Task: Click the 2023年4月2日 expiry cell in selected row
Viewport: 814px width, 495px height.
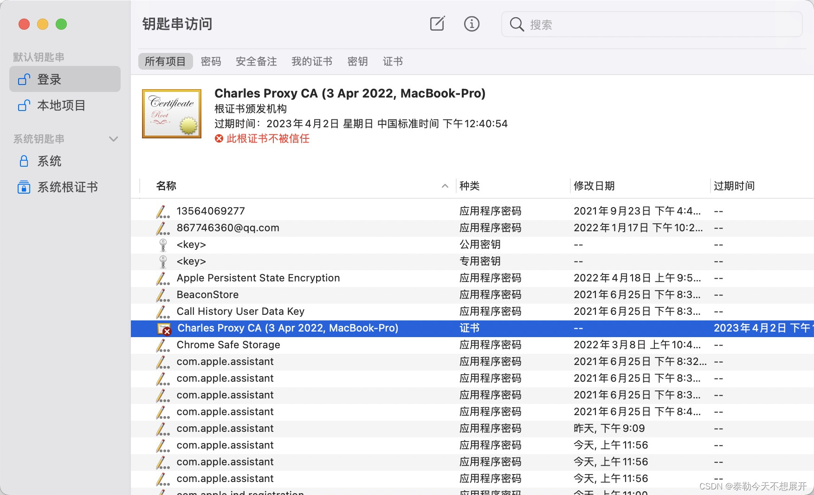Action: pyautogui.click(x=763, y=328)
